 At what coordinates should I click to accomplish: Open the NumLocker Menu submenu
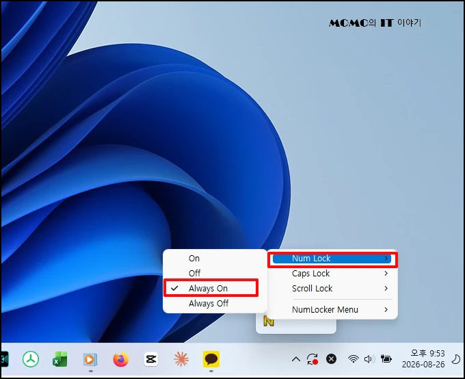tap(332, 309)
